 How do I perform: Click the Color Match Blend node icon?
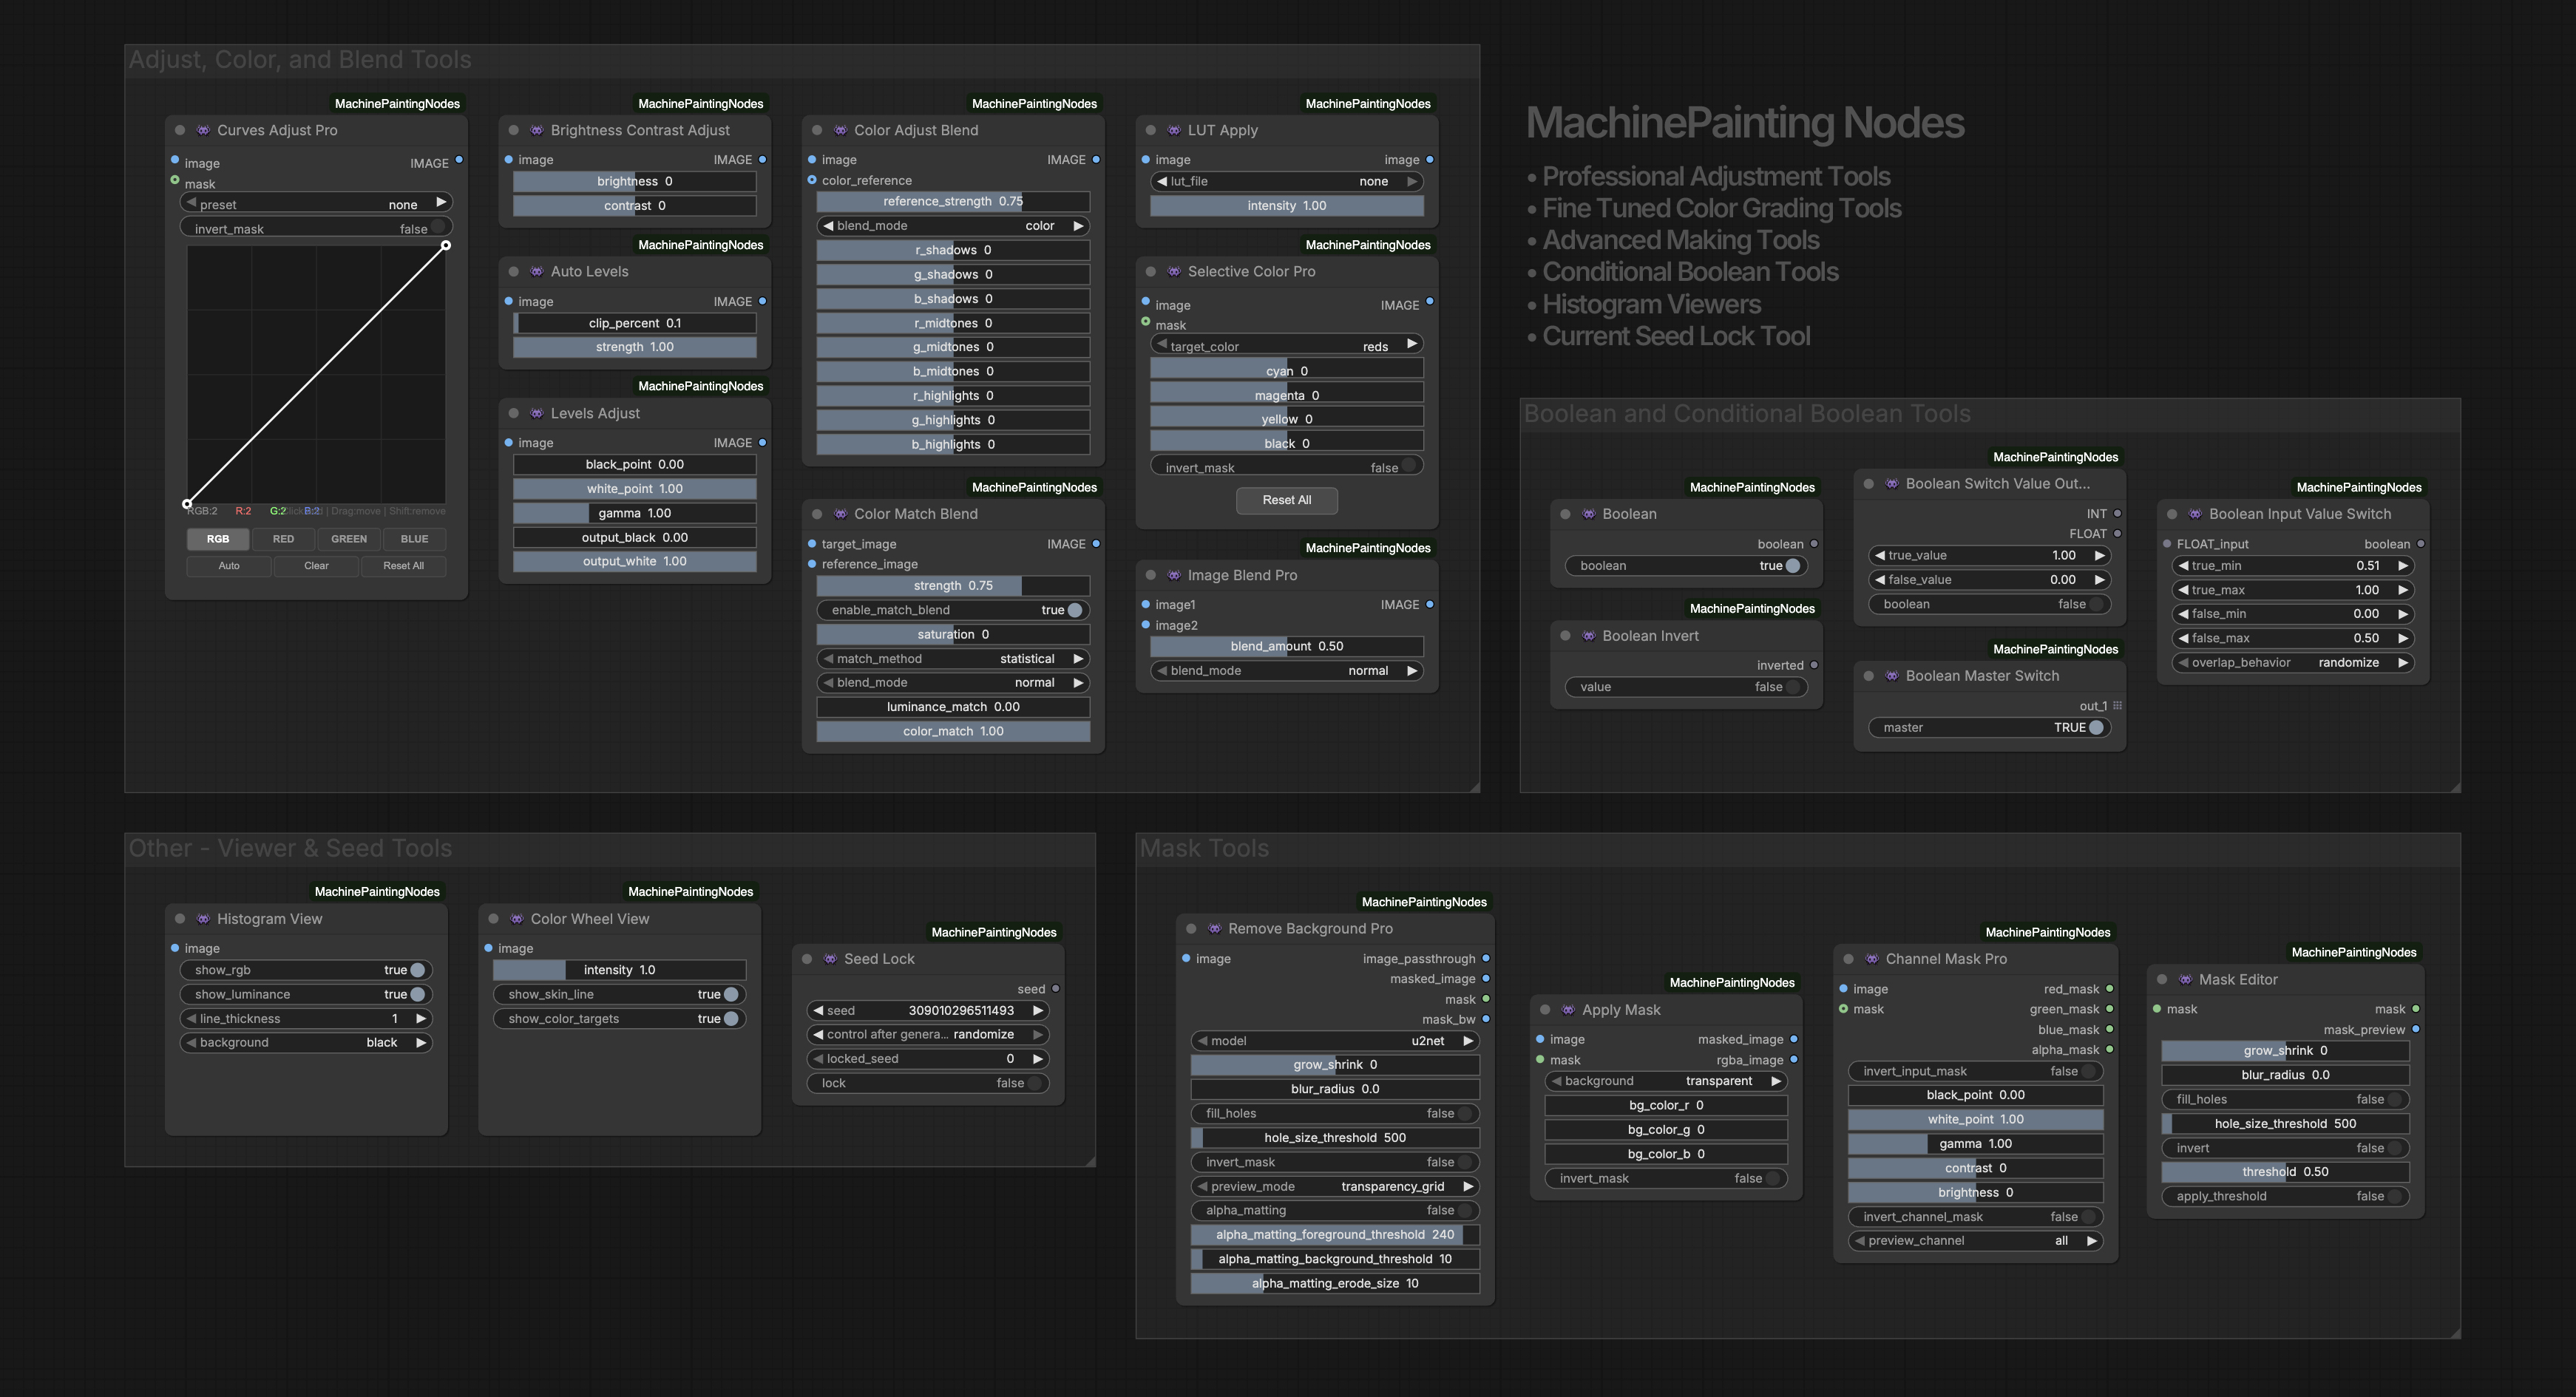click(x=840, y=514)
